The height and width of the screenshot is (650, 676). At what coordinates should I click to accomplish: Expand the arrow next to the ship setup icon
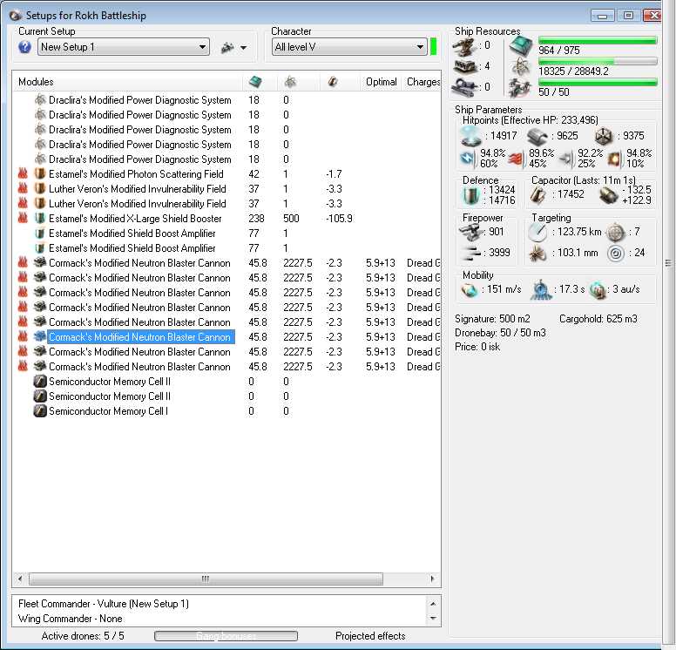pos(244,48)
